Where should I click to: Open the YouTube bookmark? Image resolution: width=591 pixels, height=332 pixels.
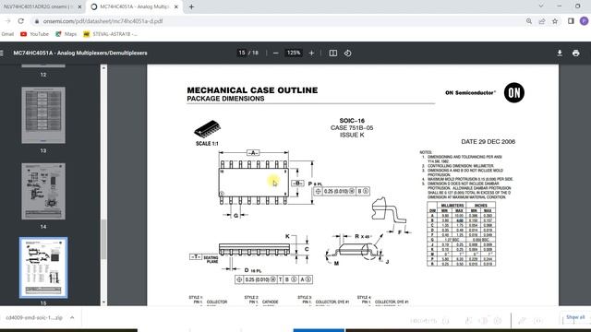(34, 34)
